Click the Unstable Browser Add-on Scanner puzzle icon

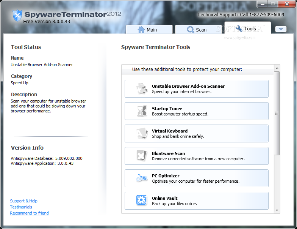142,88
